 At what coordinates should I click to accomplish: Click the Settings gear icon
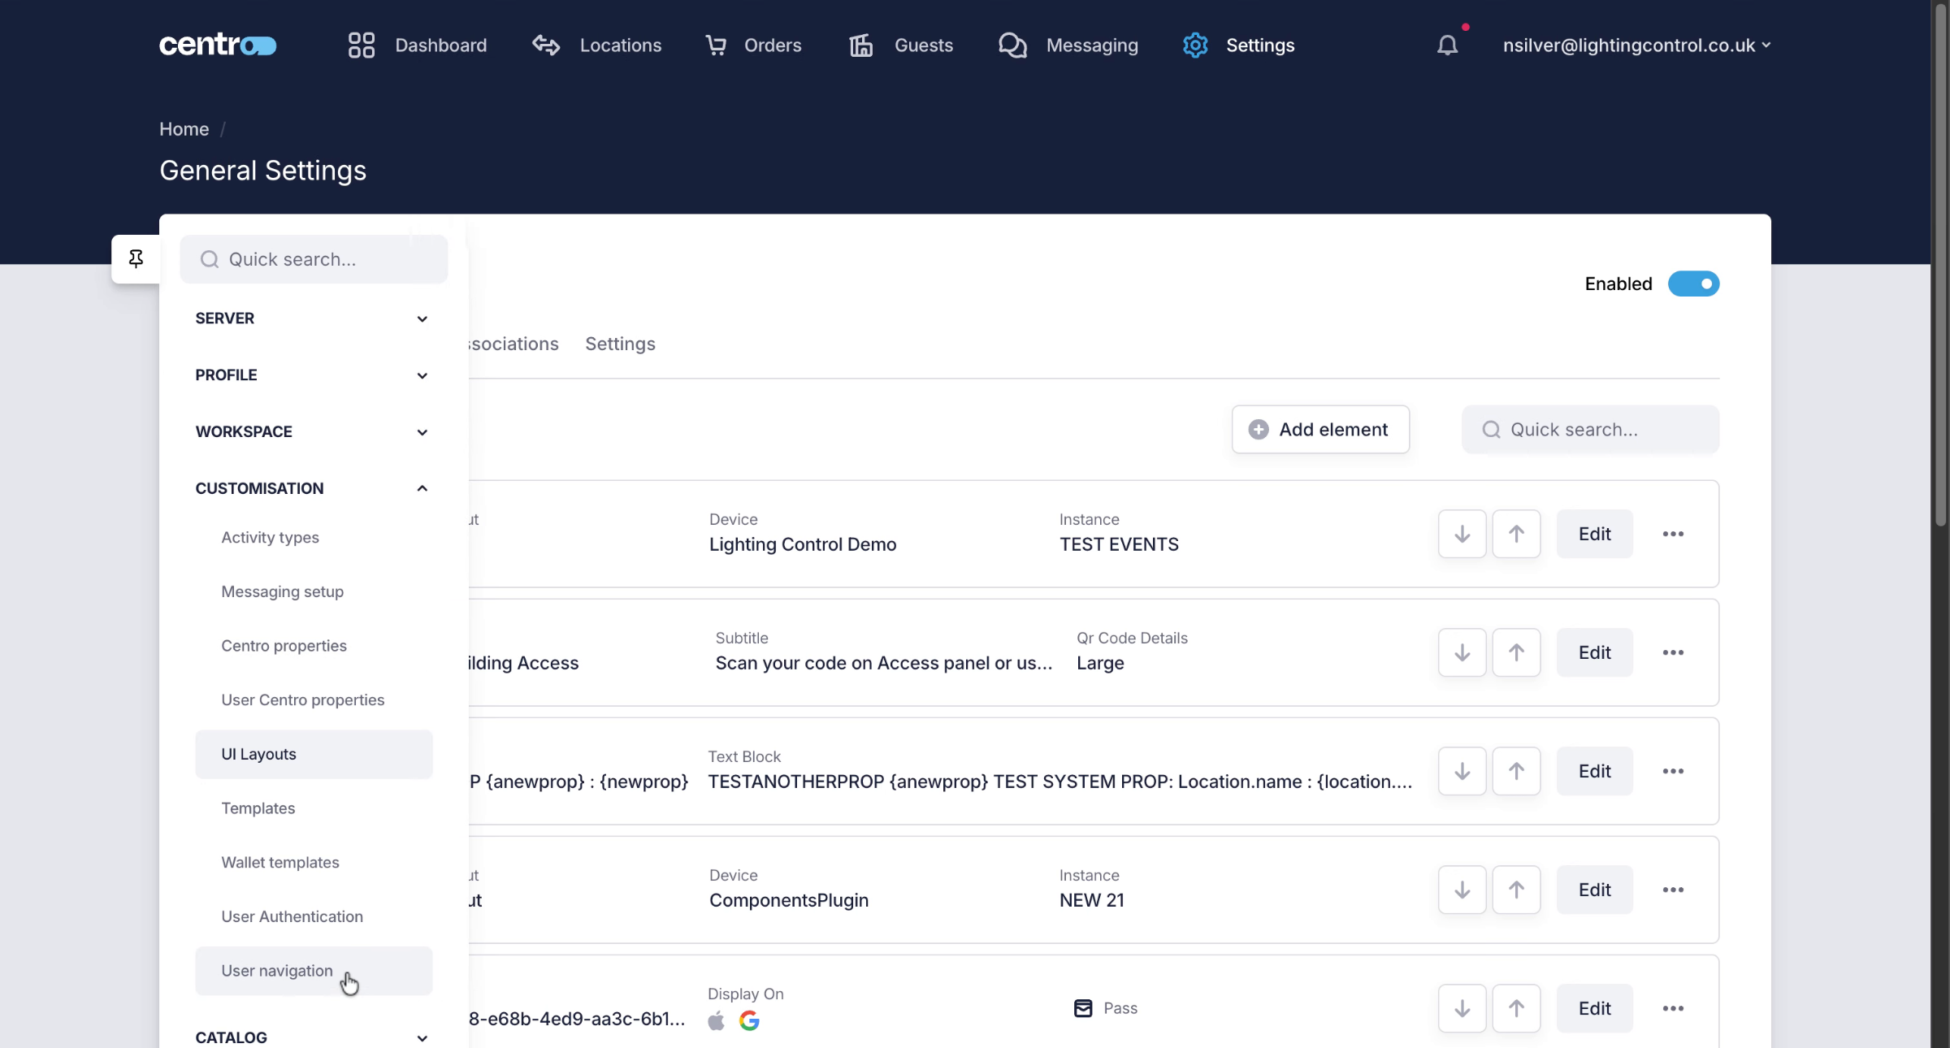[1194, 45]
